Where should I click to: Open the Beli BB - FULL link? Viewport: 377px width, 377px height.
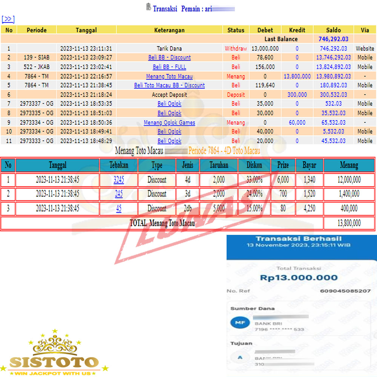(x=169, y=67)
